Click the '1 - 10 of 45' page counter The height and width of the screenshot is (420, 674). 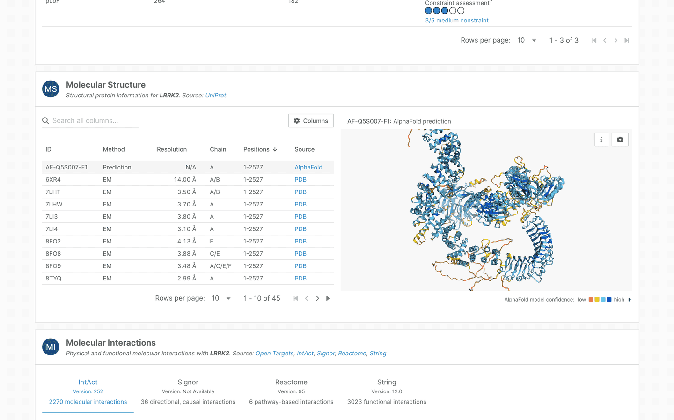[x=262, y=298]
